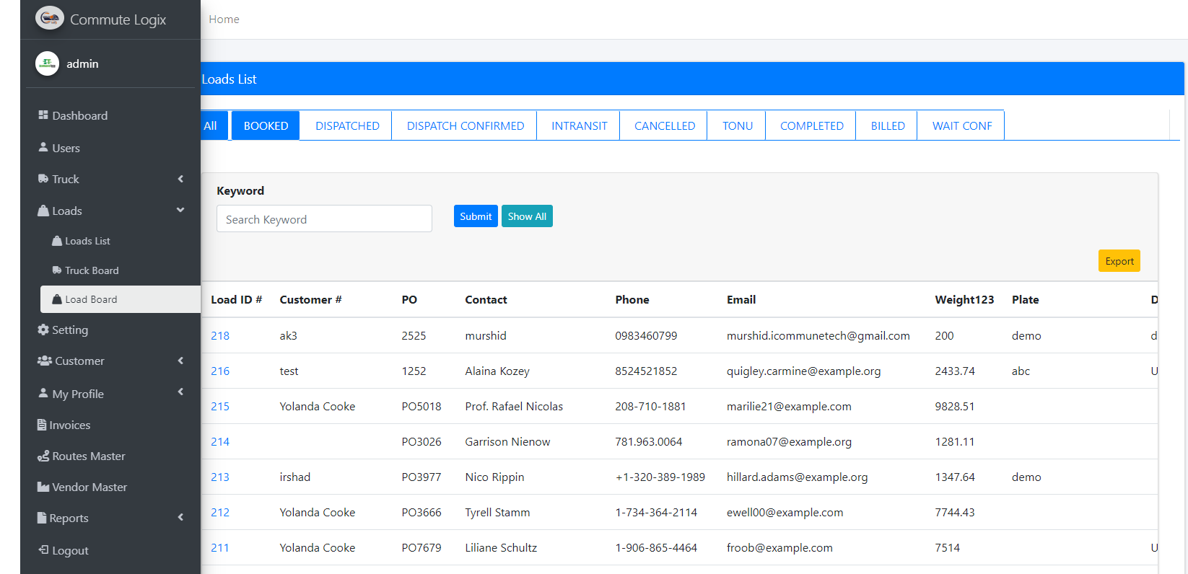Click the Logout arrow icon
Image resolution: width=1188 pixels, height=574 pixels.
(x=43, y=549)
